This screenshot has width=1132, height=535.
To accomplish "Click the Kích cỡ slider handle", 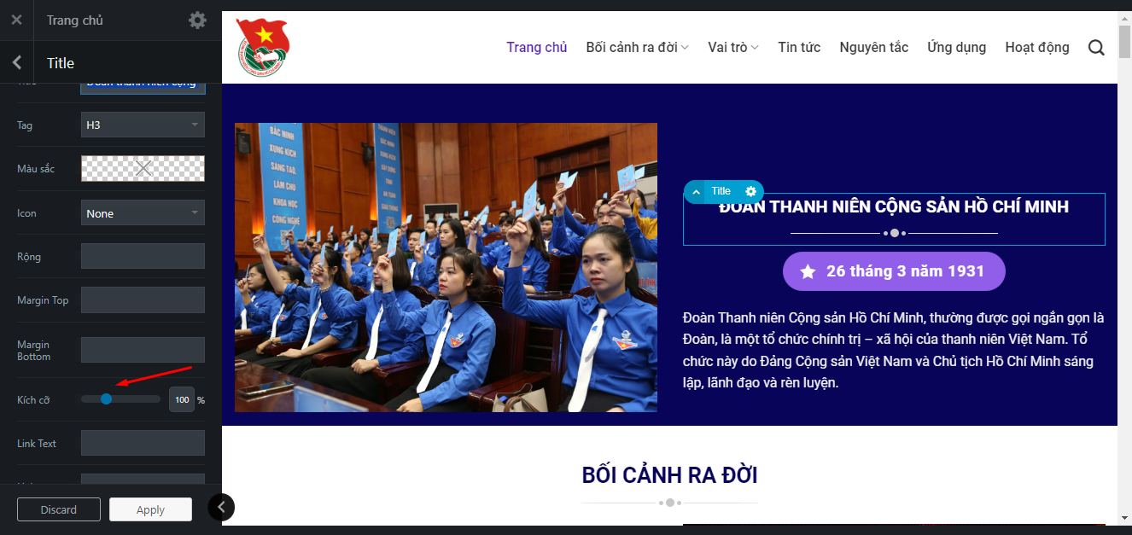I will click(x=106, y=398).
